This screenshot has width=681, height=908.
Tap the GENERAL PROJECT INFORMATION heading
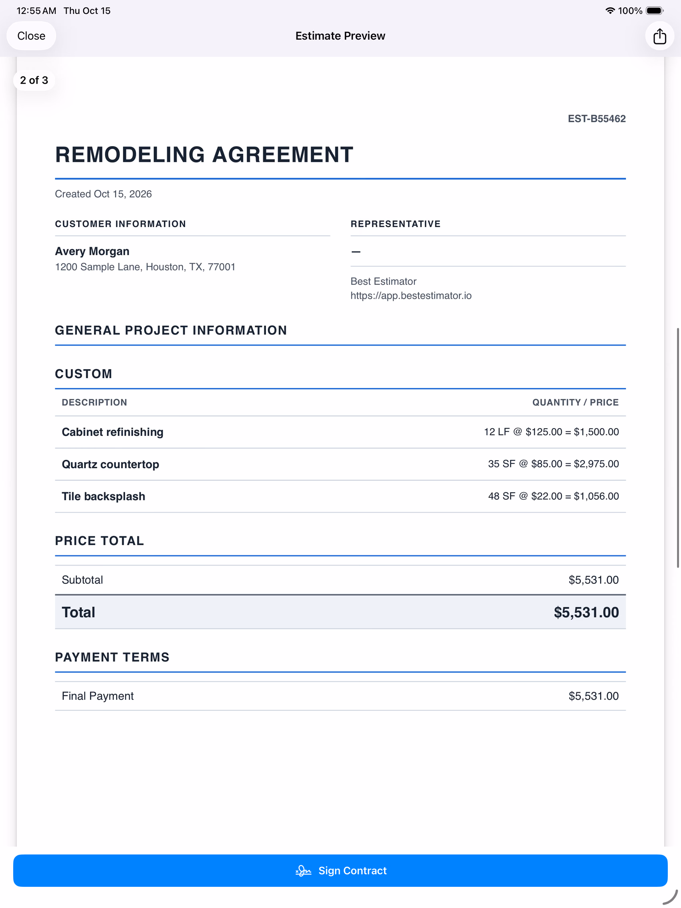point(171,330)
